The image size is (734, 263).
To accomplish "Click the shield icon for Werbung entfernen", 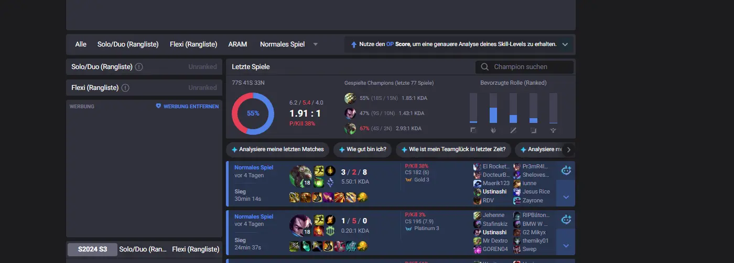I will tap(158, 106).
